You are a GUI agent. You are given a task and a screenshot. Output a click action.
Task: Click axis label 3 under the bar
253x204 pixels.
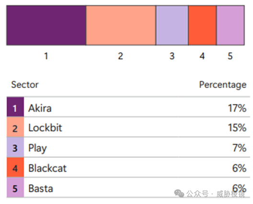point(172,56)
